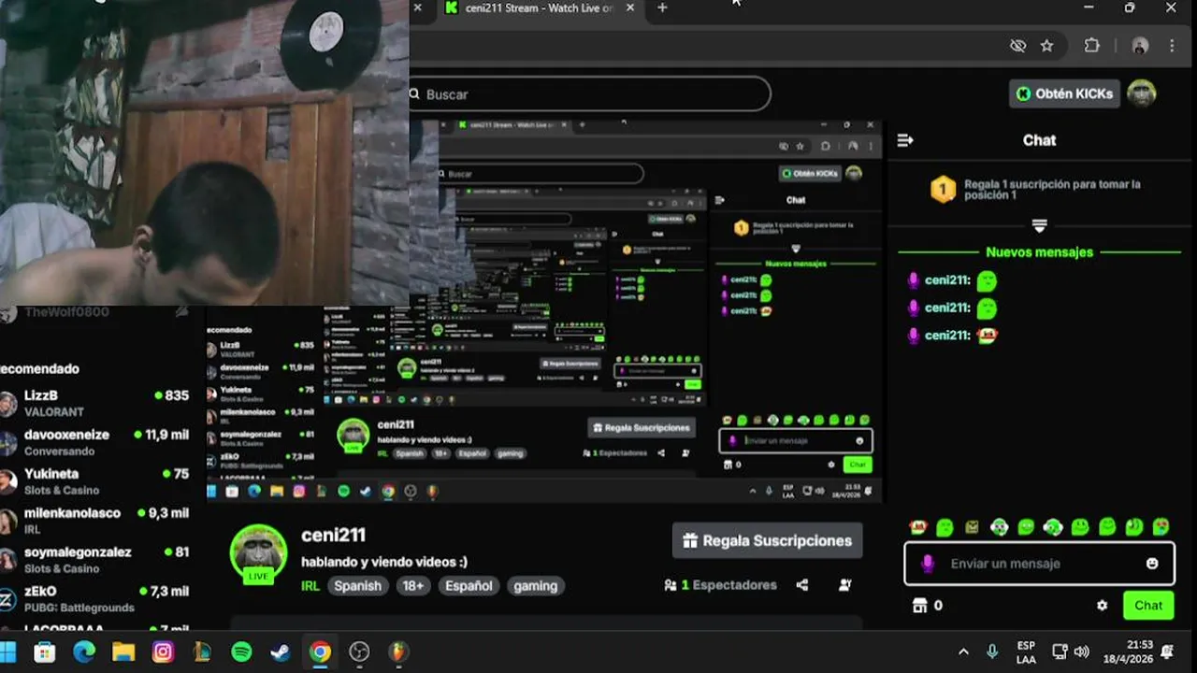
Task: Bookmark this page with the star icon
Action: click(1047, 46)
